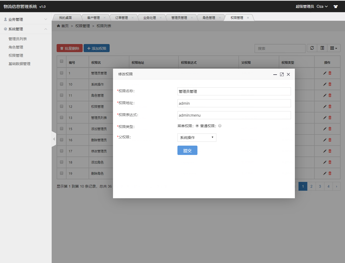Open the columns grid dropdown above the table
This screenshot has width=345, height=263.
click(334, 48)
